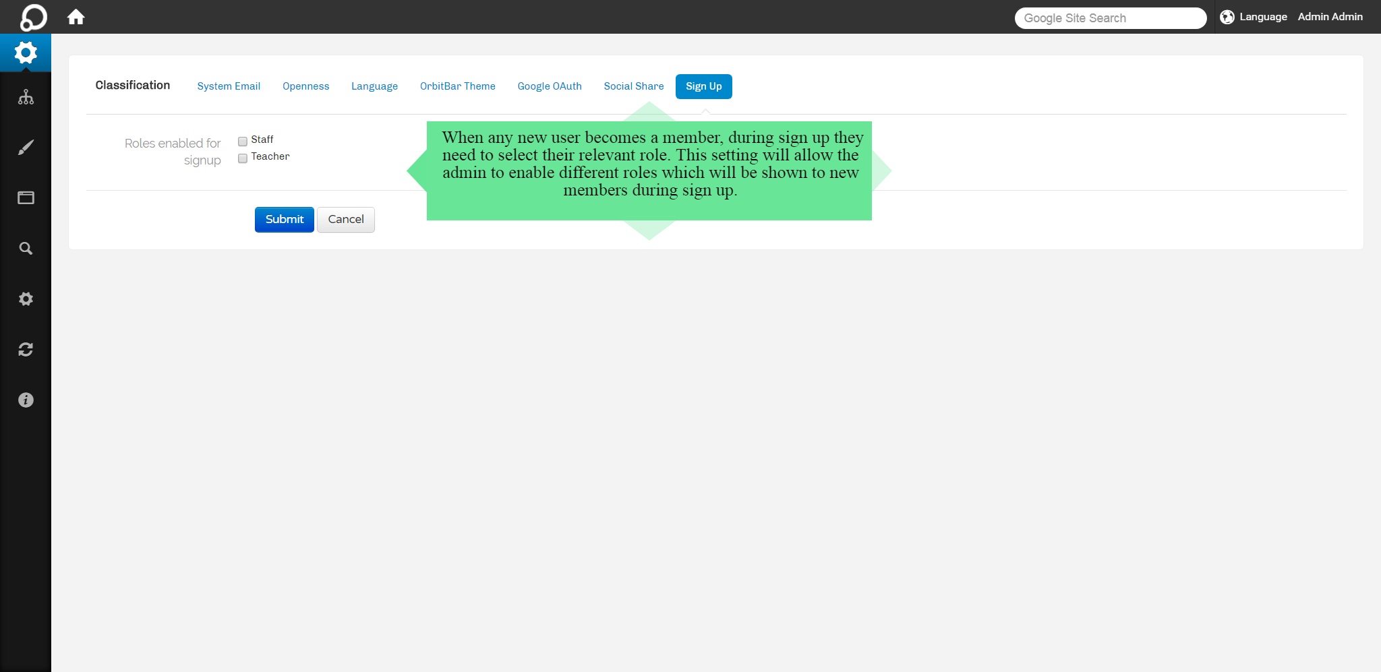
Task: Click the refresh update icon in sidebar
Action: click(x=26, y=349)
